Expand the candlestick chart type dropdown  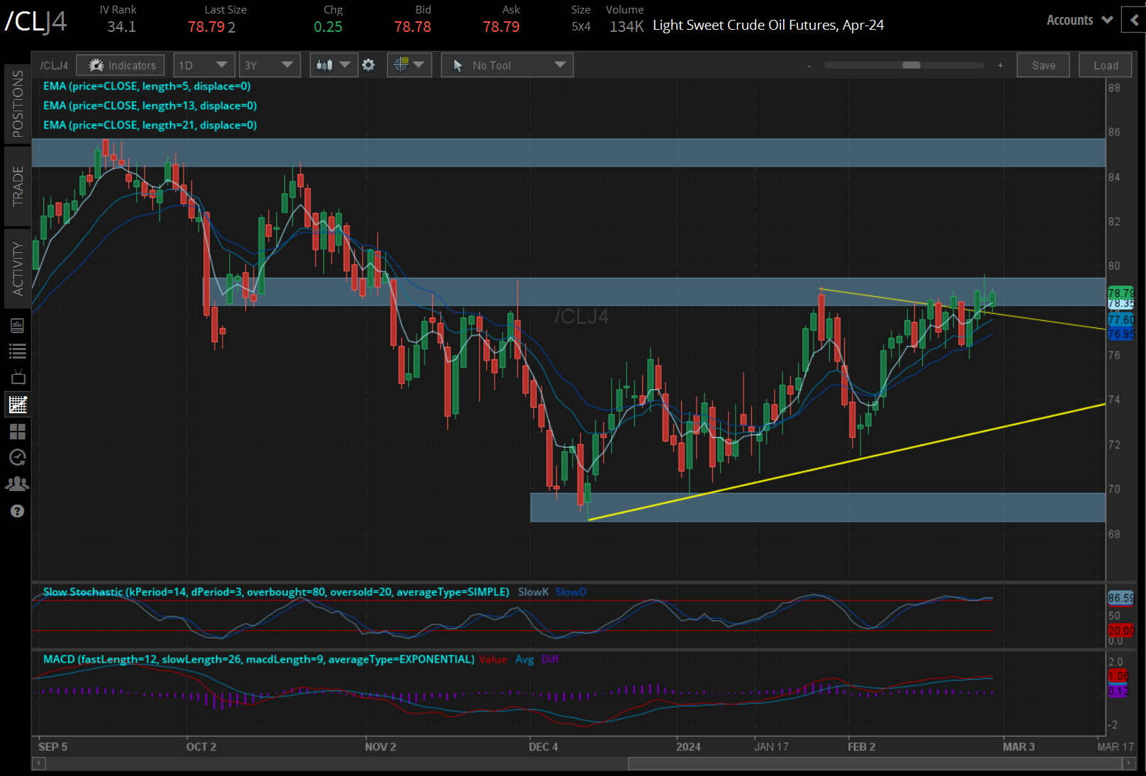(x=333, y=65)
